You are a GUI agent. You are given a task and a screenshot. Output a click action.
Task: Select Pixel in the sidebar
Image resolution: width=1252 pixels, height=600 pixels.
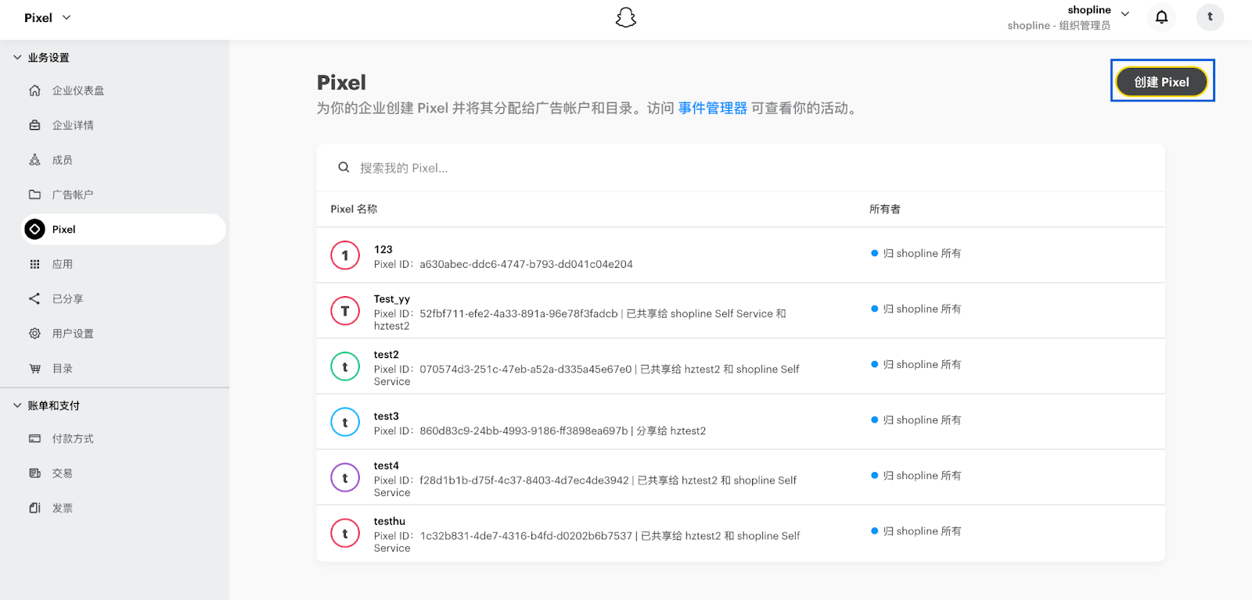(123, 229)
